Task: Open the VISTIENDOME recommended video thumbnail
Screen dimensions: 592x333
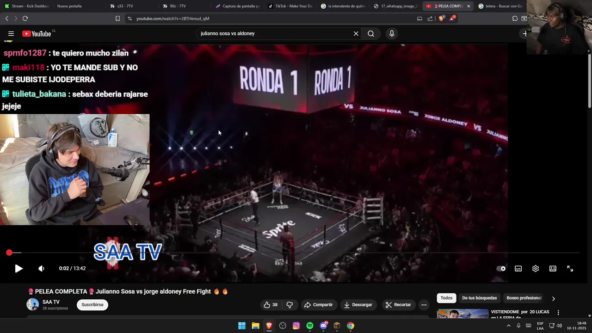Action: pos(462,314)
